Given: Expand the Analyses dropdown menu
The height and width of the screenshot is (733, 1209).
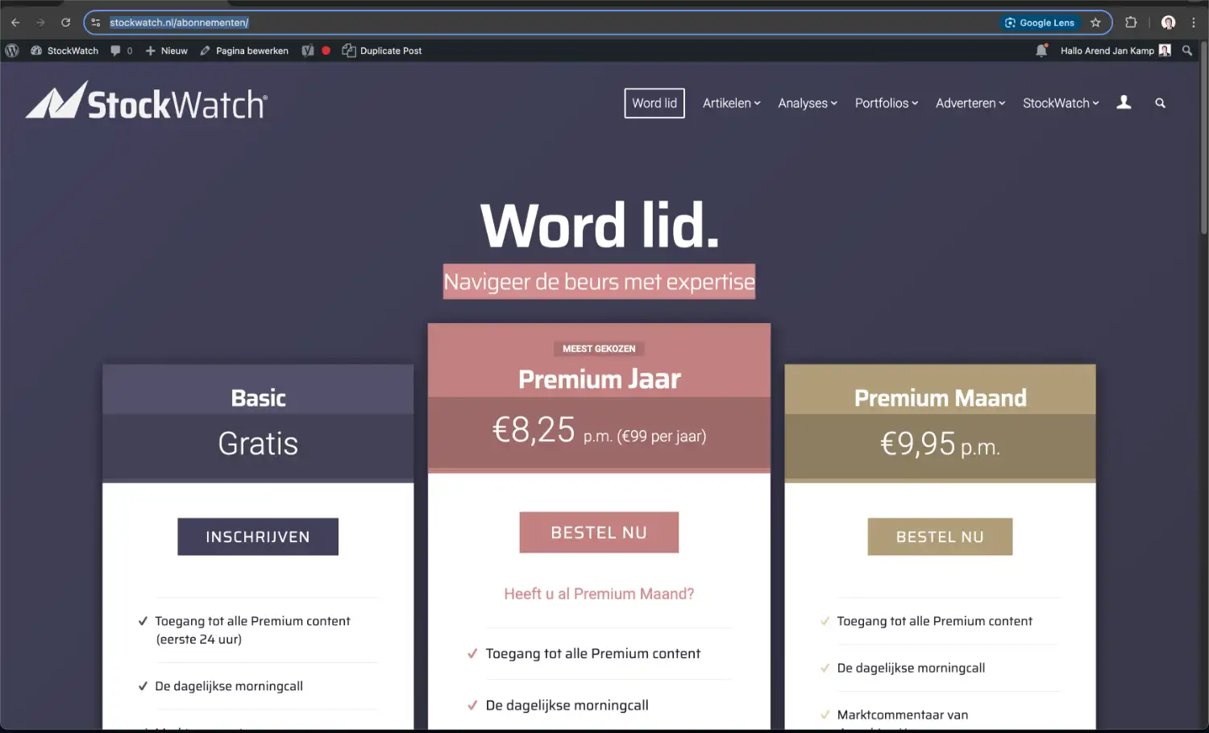Looking at the screenshot, I should [x=808, y=103].
